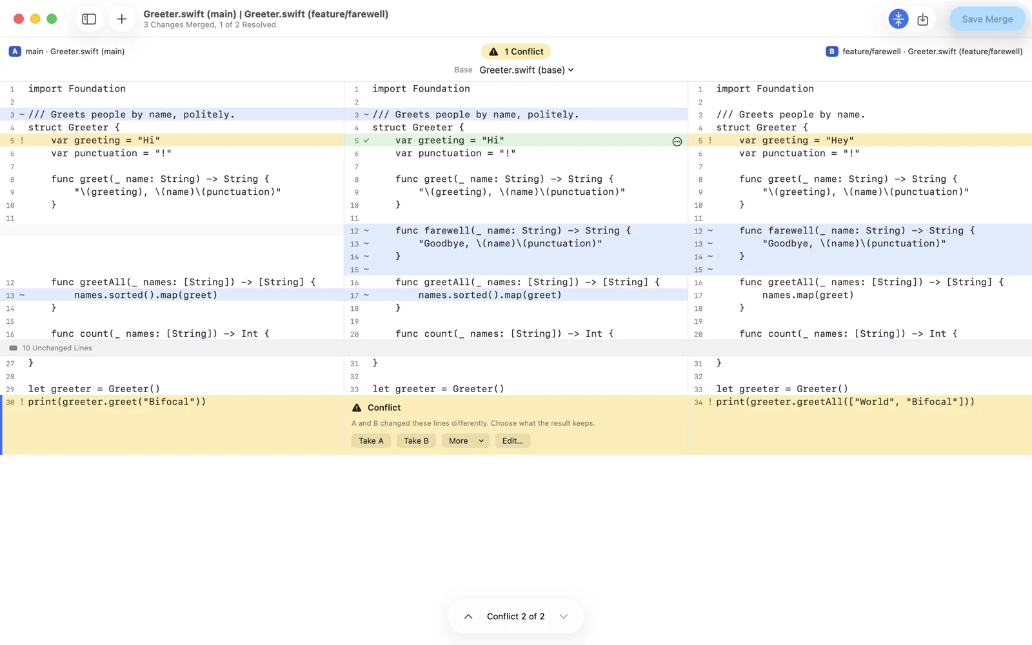
Task: Click the A badge for main
Action: point(15,52)
